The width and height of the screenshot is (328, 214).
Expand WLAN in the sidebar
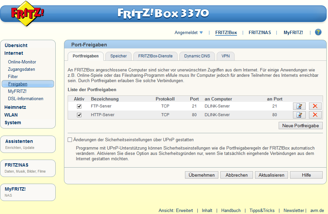point(11,115)
